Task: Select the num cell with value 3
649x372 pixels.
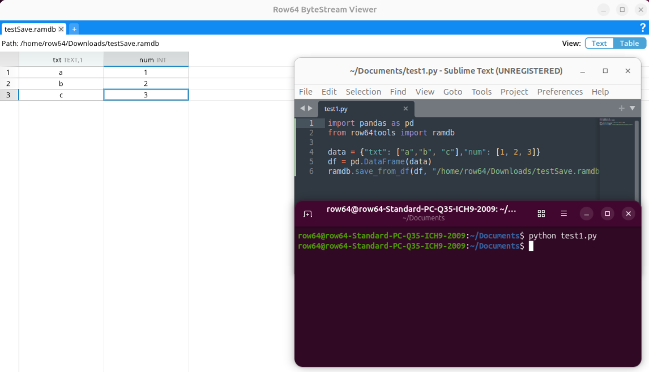Action: pos(146,95)
